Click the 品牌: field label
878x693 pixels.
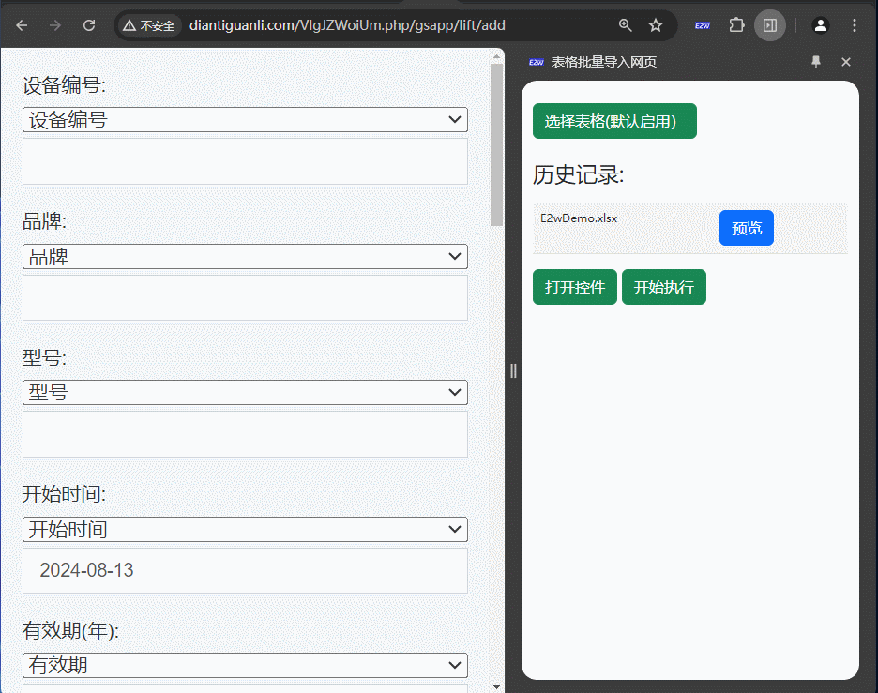[44, 221]
